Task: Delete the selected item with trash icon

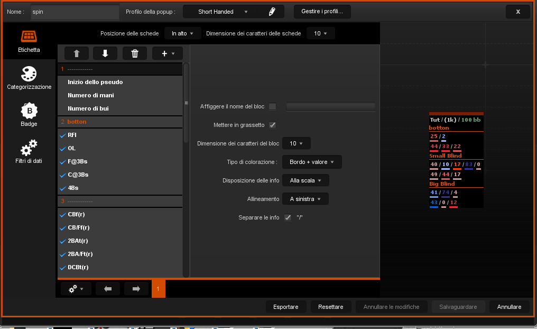Action: coord(135,53)
